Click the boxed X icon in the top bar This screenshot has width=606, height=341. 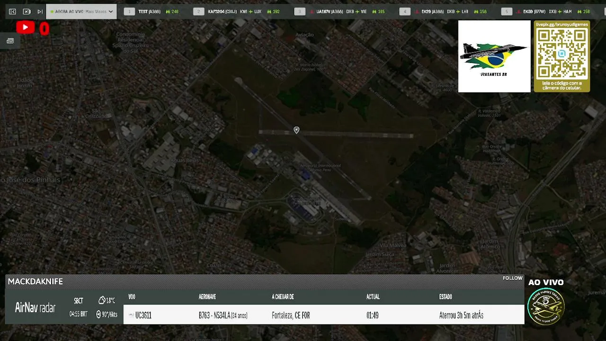27,11
